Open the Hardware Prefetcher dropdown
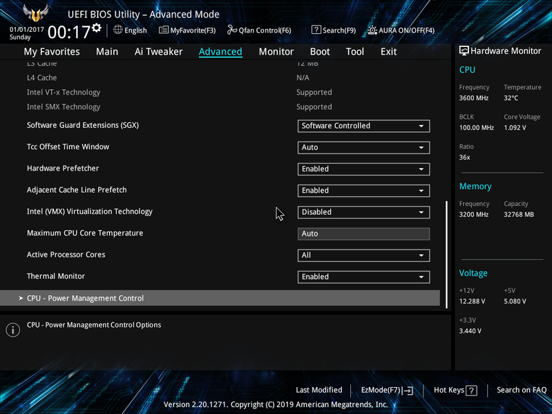 pyautogui.click(x=363, y=169)
